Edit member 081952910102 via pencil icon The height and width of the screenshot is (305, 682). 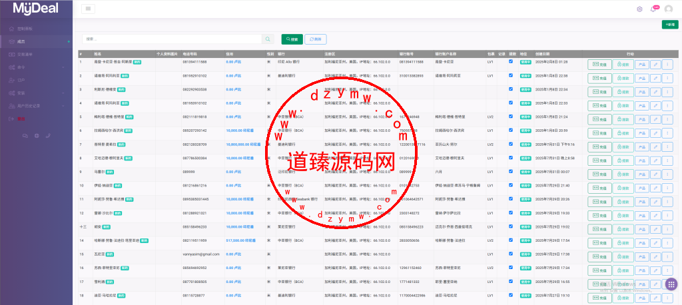(x=655, y=79)
